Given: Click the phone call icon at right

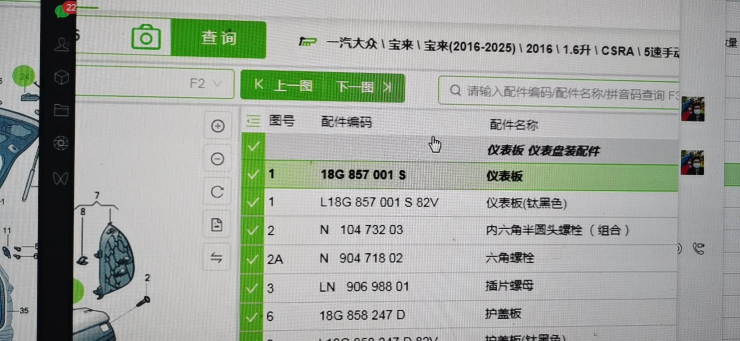Looking at the screenshot, I should (x=699, y=249).
